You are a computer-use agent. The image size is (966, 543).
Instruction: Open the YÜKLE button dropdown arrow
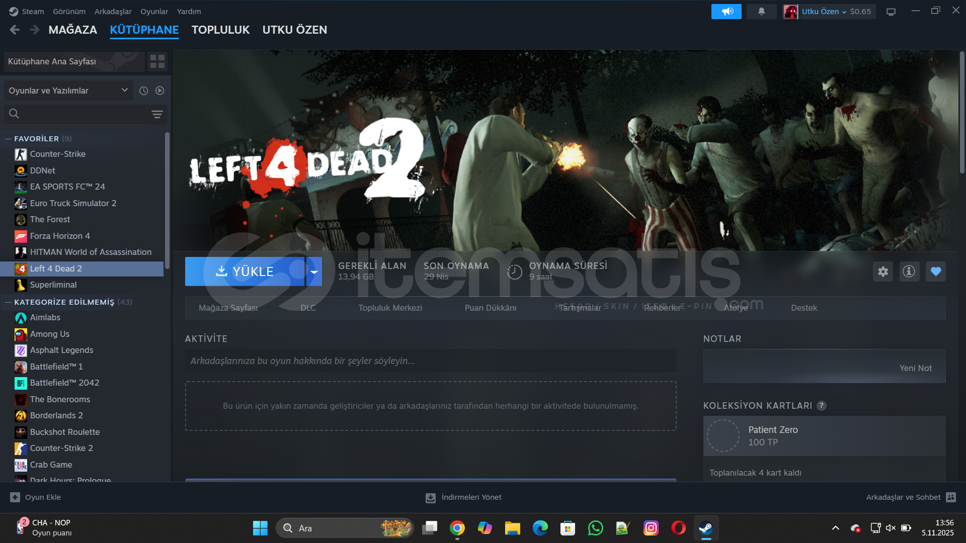coord(314,271)
